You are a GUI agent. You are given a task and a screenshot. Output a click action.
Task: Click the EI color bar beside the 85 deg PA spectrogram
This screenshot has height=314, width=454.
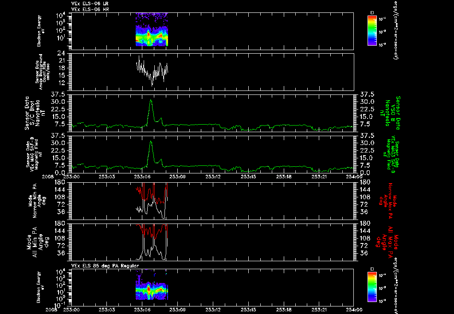tap(372, 287)
